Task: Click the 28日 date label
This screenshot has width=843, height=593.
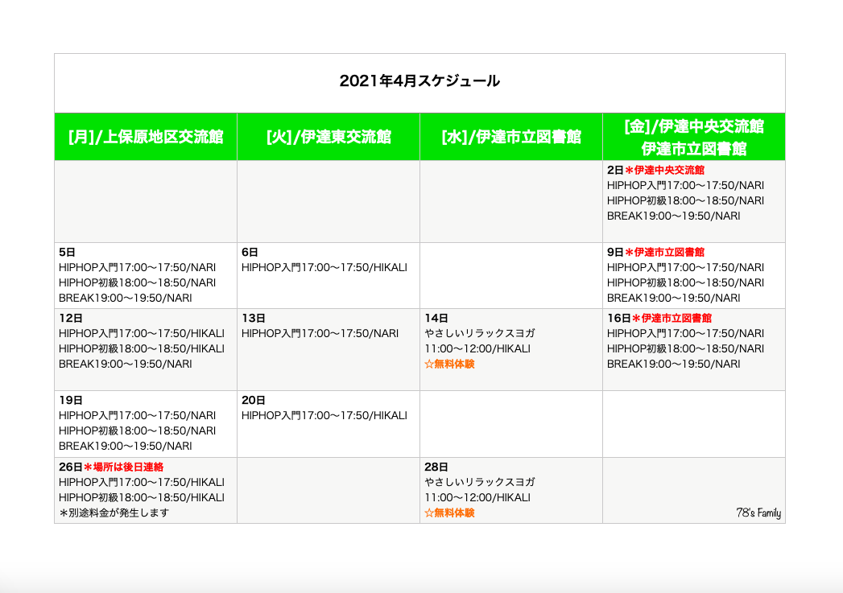Action: 436,467
